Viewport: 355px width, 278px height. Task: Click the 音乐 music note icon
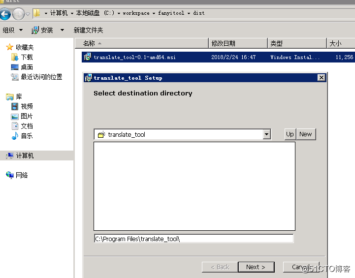click(15, 136)
